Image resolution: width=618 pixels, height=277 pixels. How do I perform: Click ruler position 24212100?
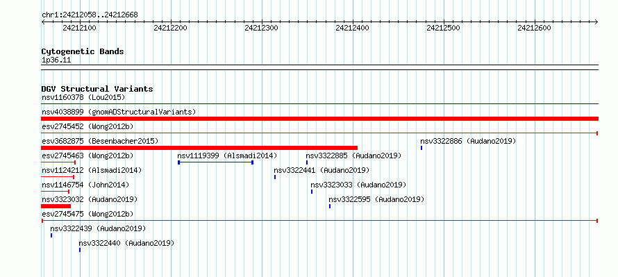(x=79, y=28)
